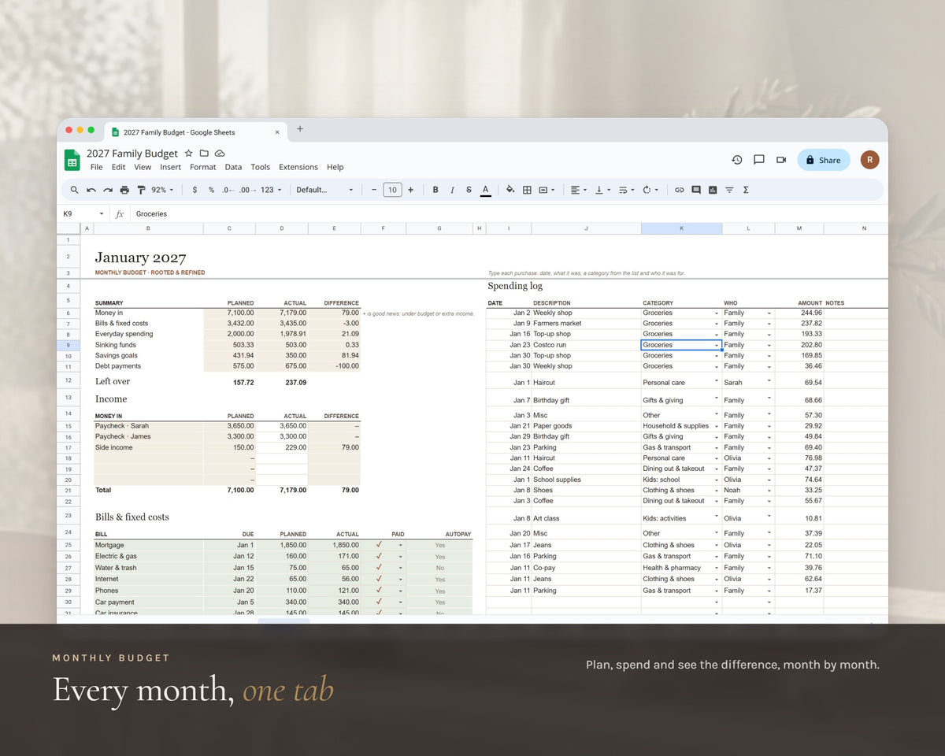Open the zoom 92% dropdown
The image size is (945, 756).
click(162, 190)
